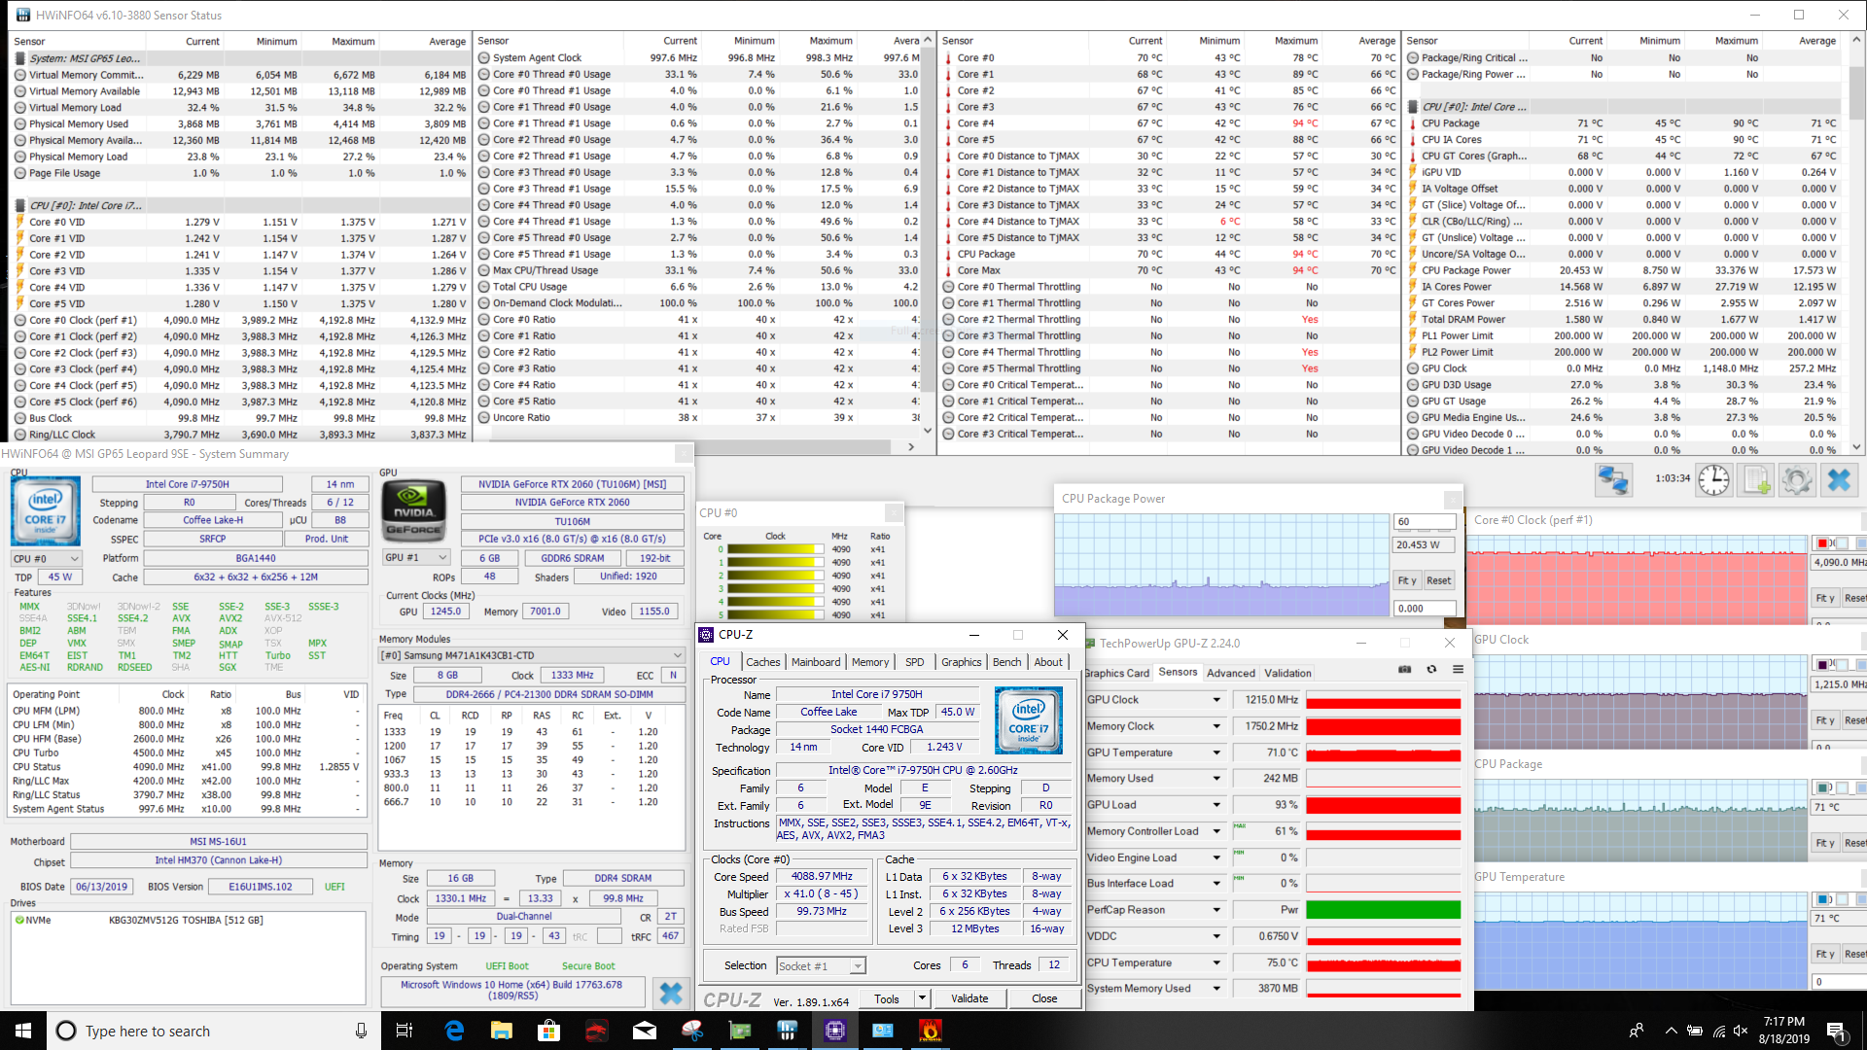Open File Explorer from taskbar
Viewport: 1867px width, 1050px height.
[501, 1031]
